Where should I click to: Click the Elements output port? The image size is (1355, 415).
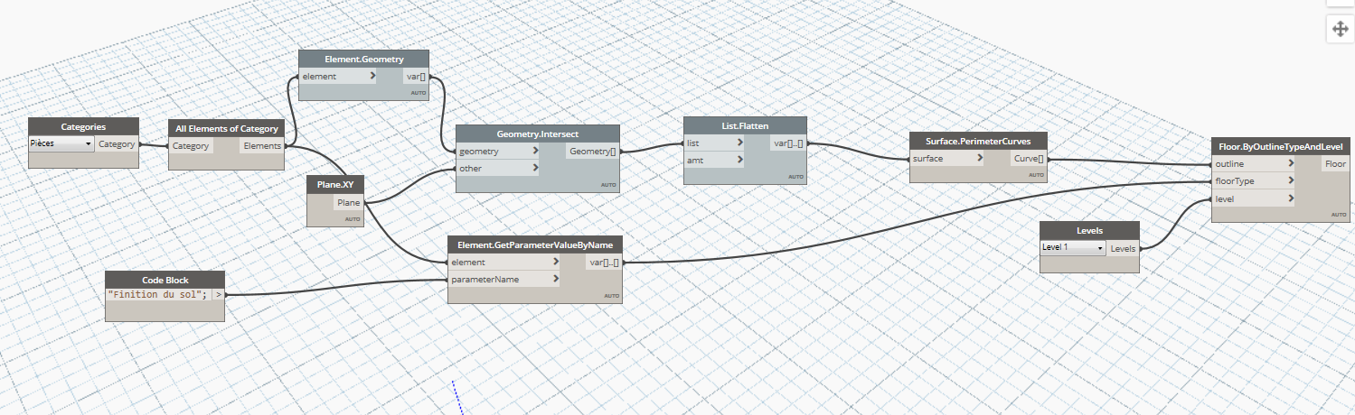(x=262, y=145)
